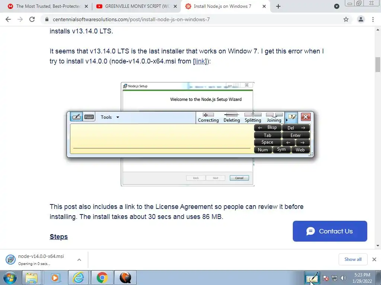Click the Bksp key

(x=268, y=128)
